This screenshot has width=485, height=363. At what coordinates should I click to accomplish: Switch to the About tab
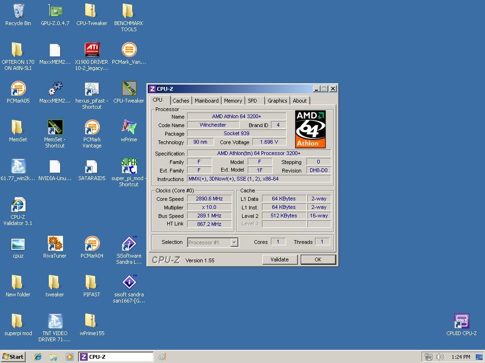click(x=299, y=101)
